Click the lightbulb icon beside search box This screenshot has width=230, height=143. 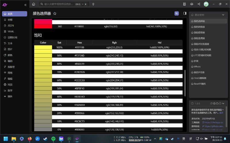click(x=93, y=4)
